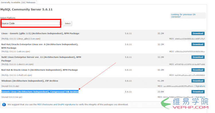Click the 41.2M size of the Windows ZIP
215x113 pixels.
pyautogui.click(x=161, y=81)
